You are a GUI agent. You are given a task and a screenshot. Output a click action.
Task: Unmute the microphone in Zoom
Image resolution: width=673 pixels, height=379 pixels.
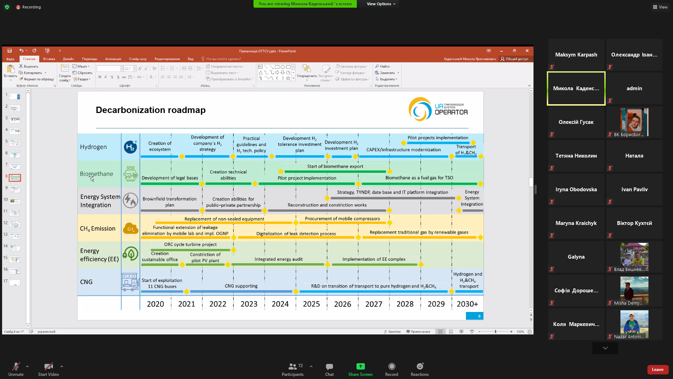click(x=16, y=367)
